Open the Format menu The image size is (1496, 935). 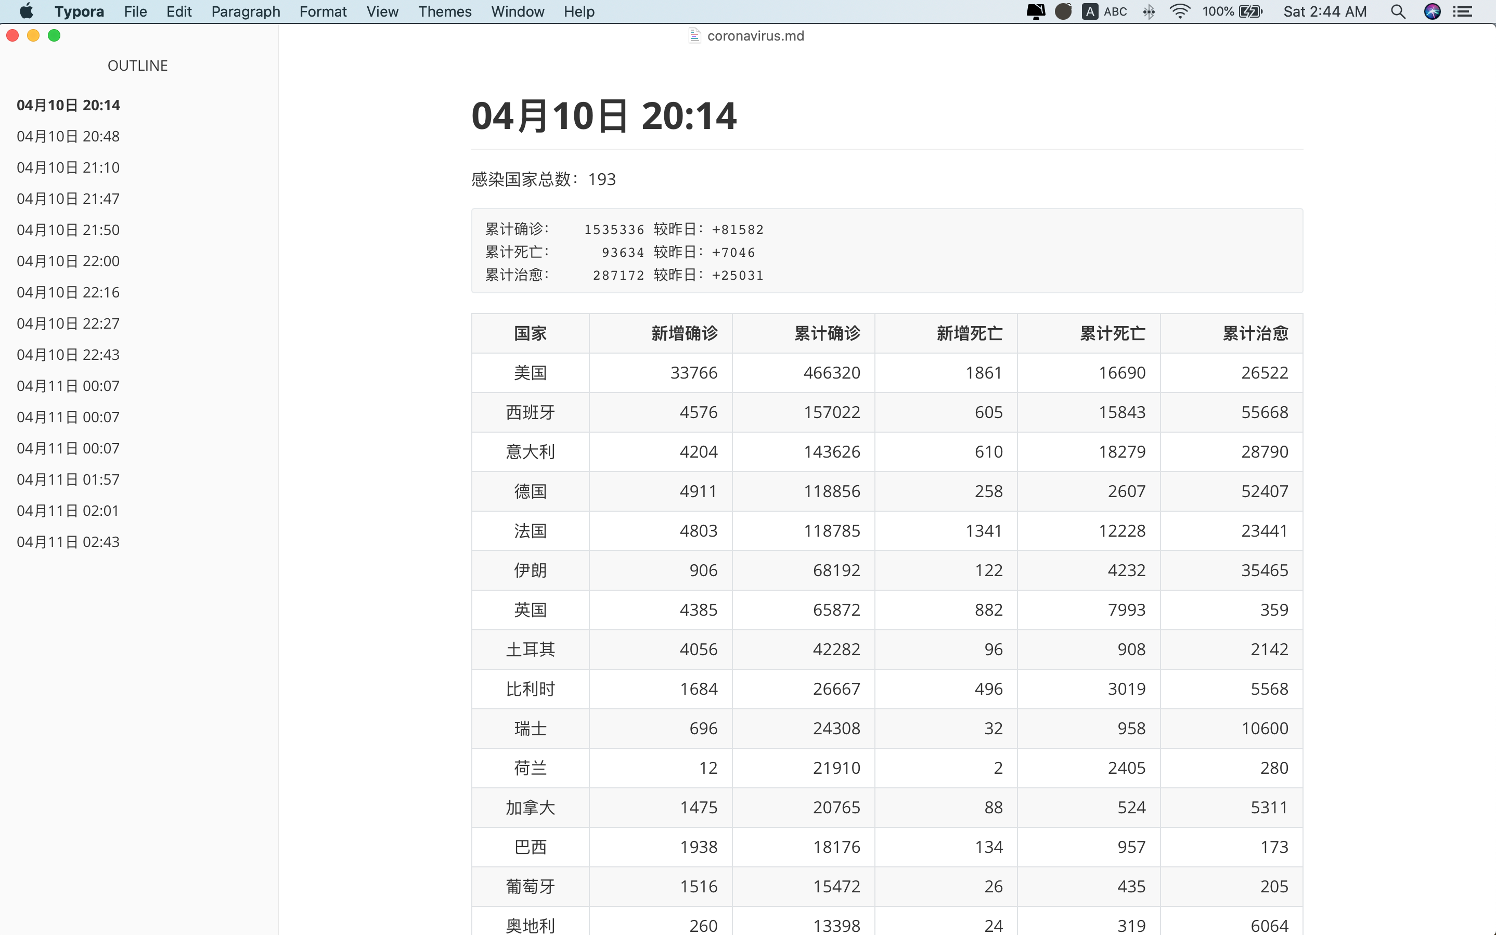[x=323, y=11]
